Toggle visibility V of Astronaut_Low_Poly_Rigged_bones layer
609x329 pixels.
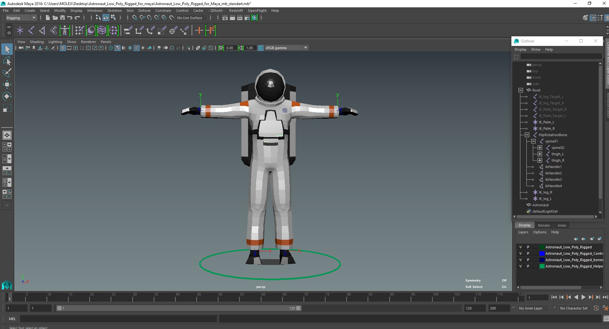tap(520, 260)
